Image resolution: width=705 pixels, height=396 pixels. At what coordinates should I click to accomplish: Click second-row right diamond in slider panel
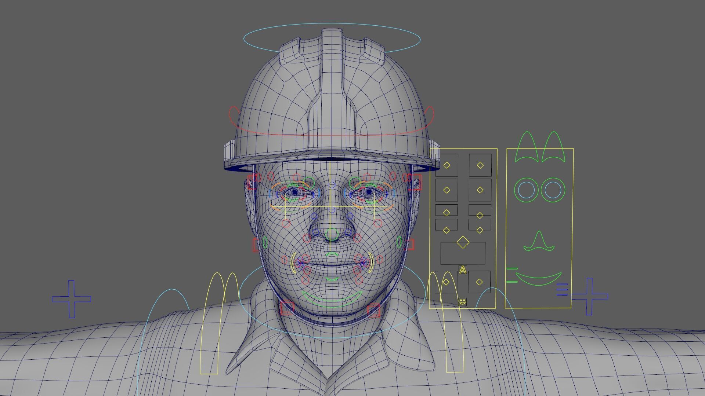[x=480, y=190]
